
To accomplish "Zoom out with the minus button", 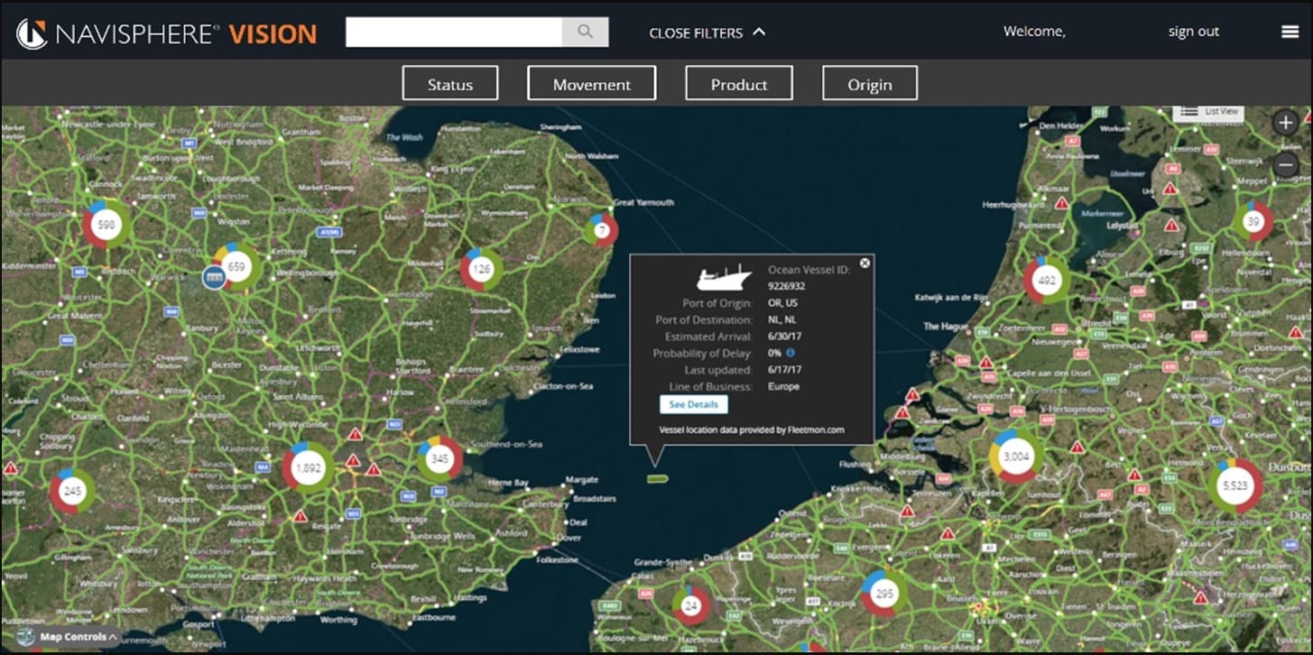I will [1287, 165].
